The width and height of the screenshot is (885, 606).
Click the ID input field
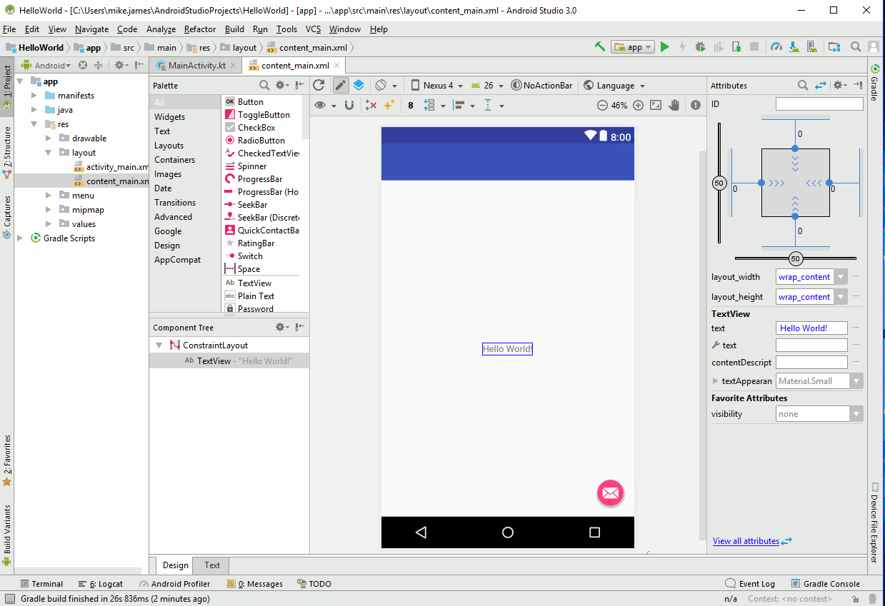pos(819,104)
